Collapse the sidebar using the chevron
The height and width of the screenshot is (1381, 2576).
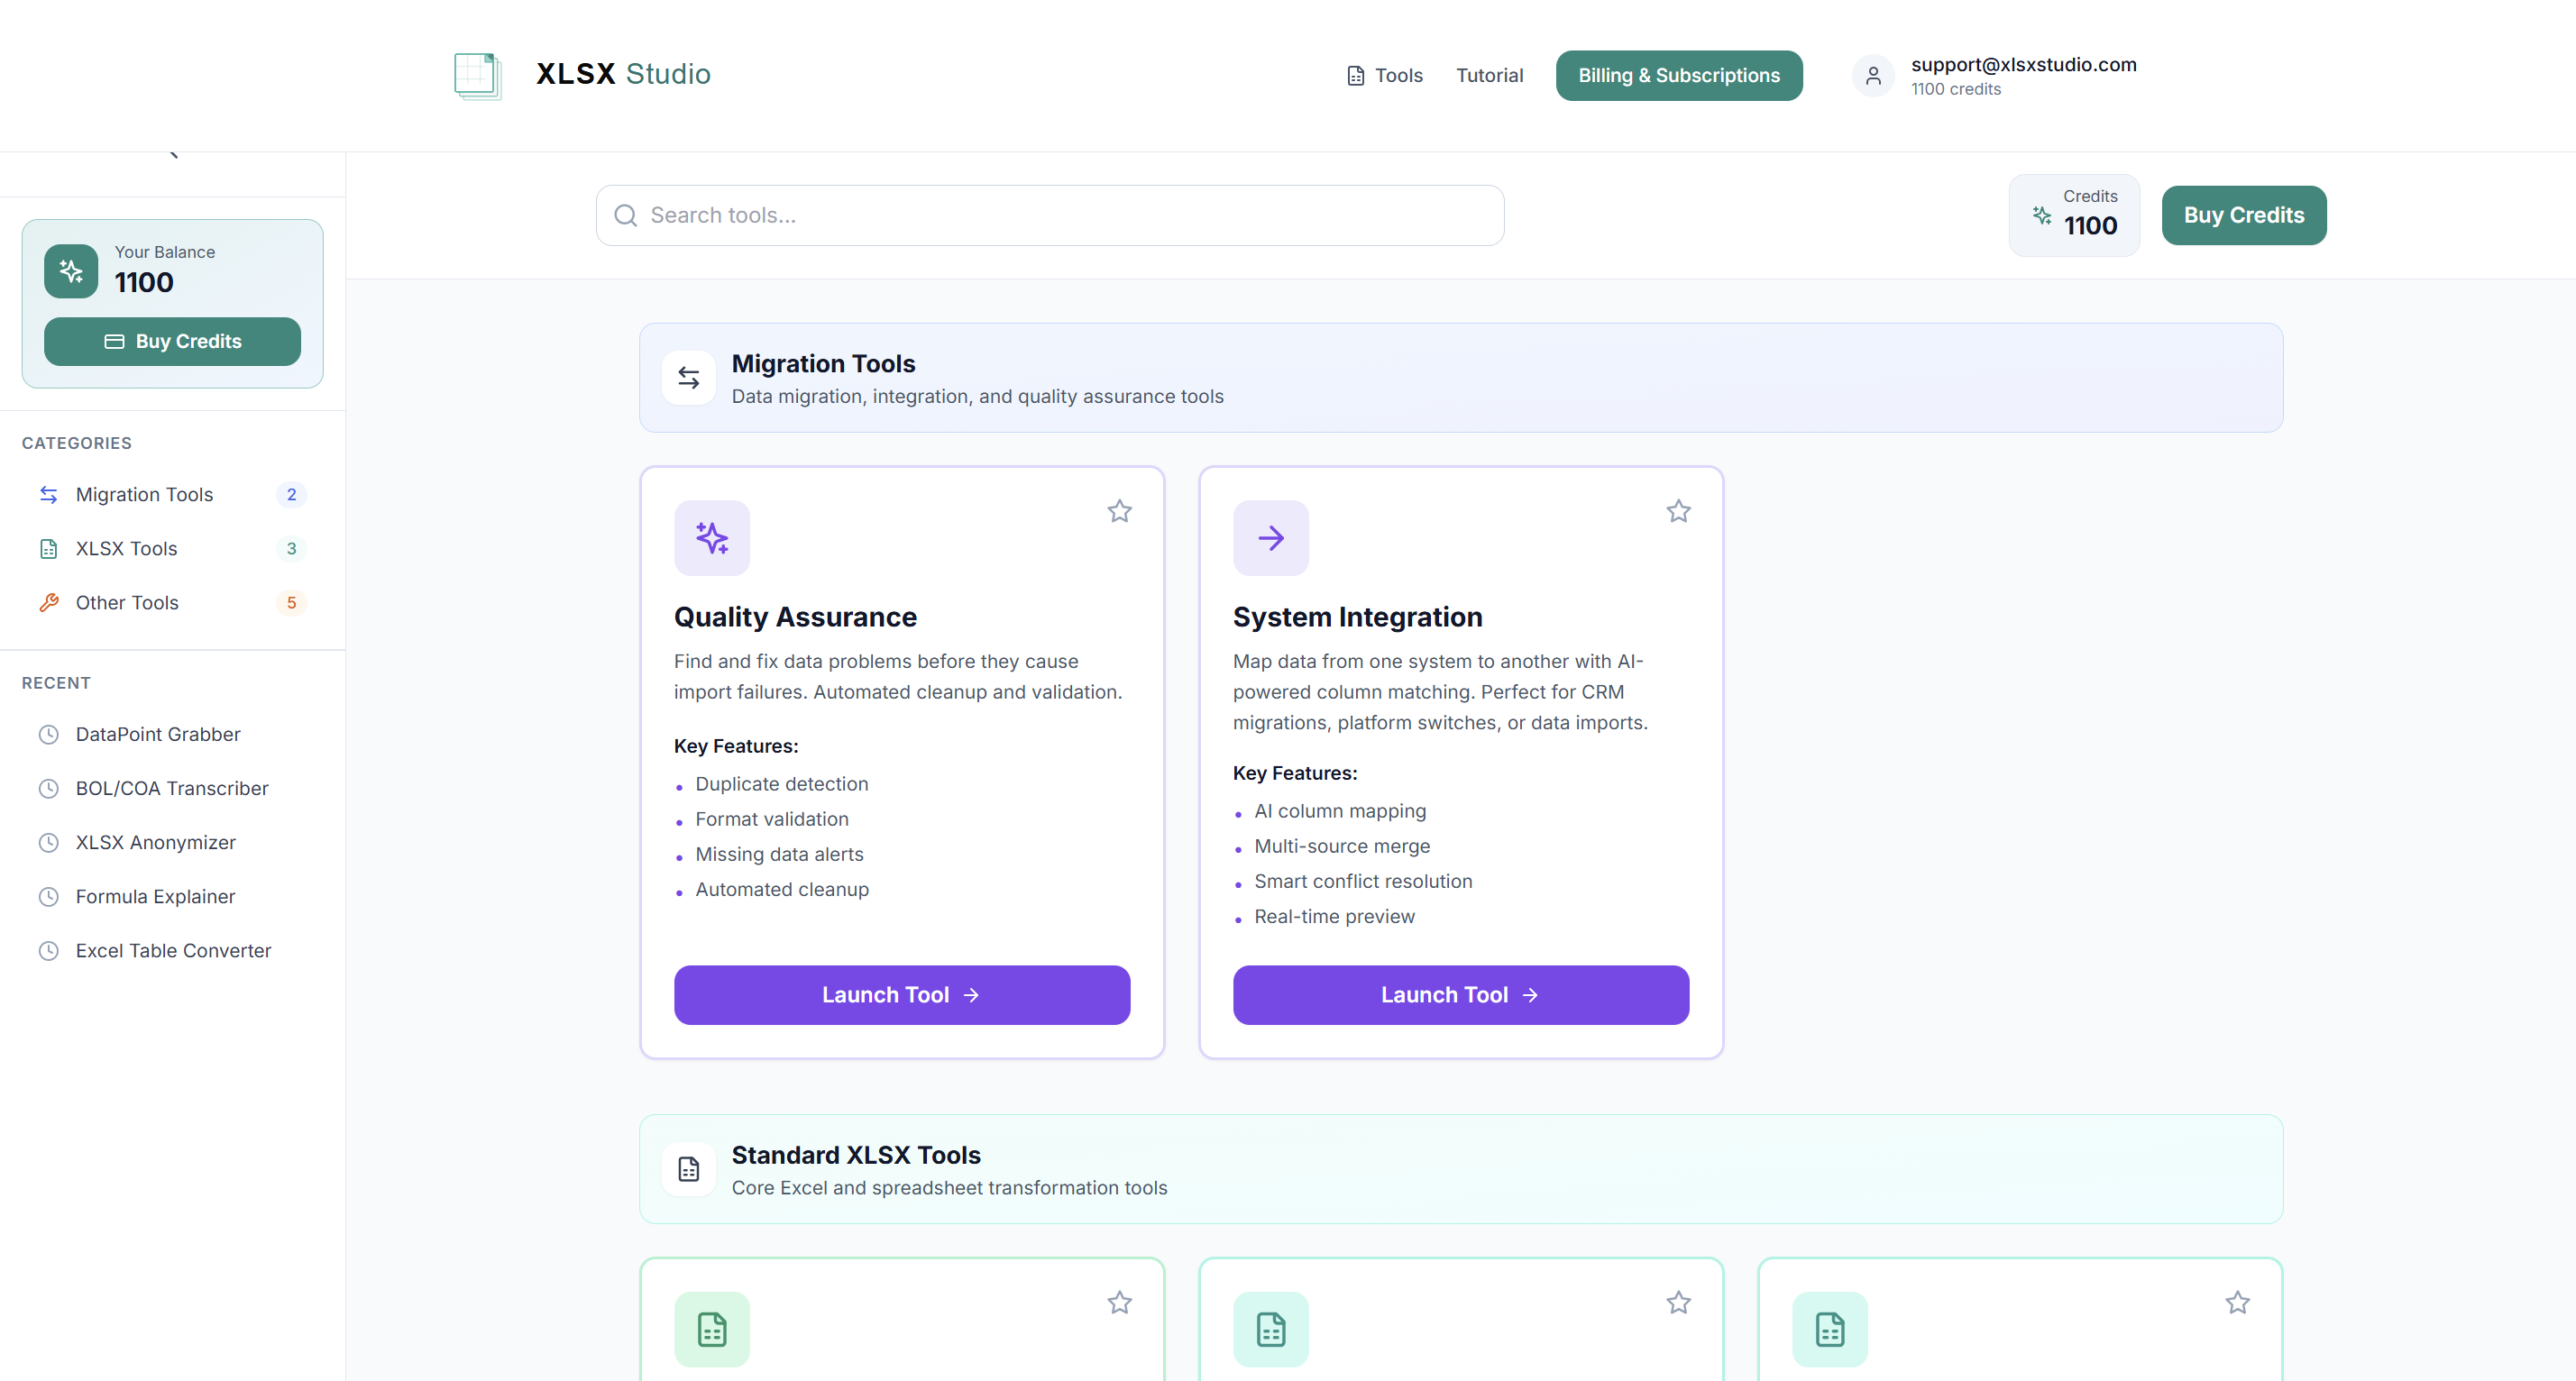174,154
